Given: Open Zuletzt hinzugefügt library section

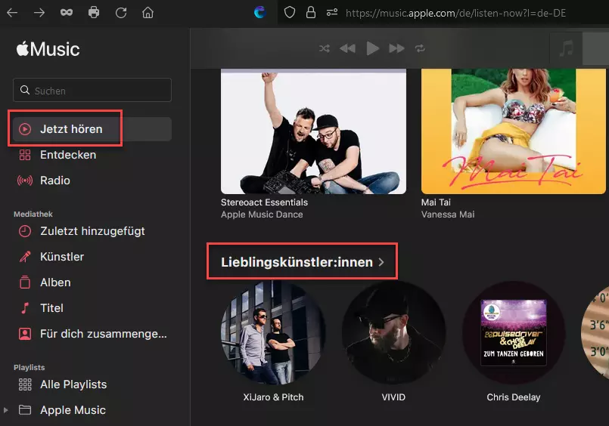Looking at the screenshot, I should 92,231.
